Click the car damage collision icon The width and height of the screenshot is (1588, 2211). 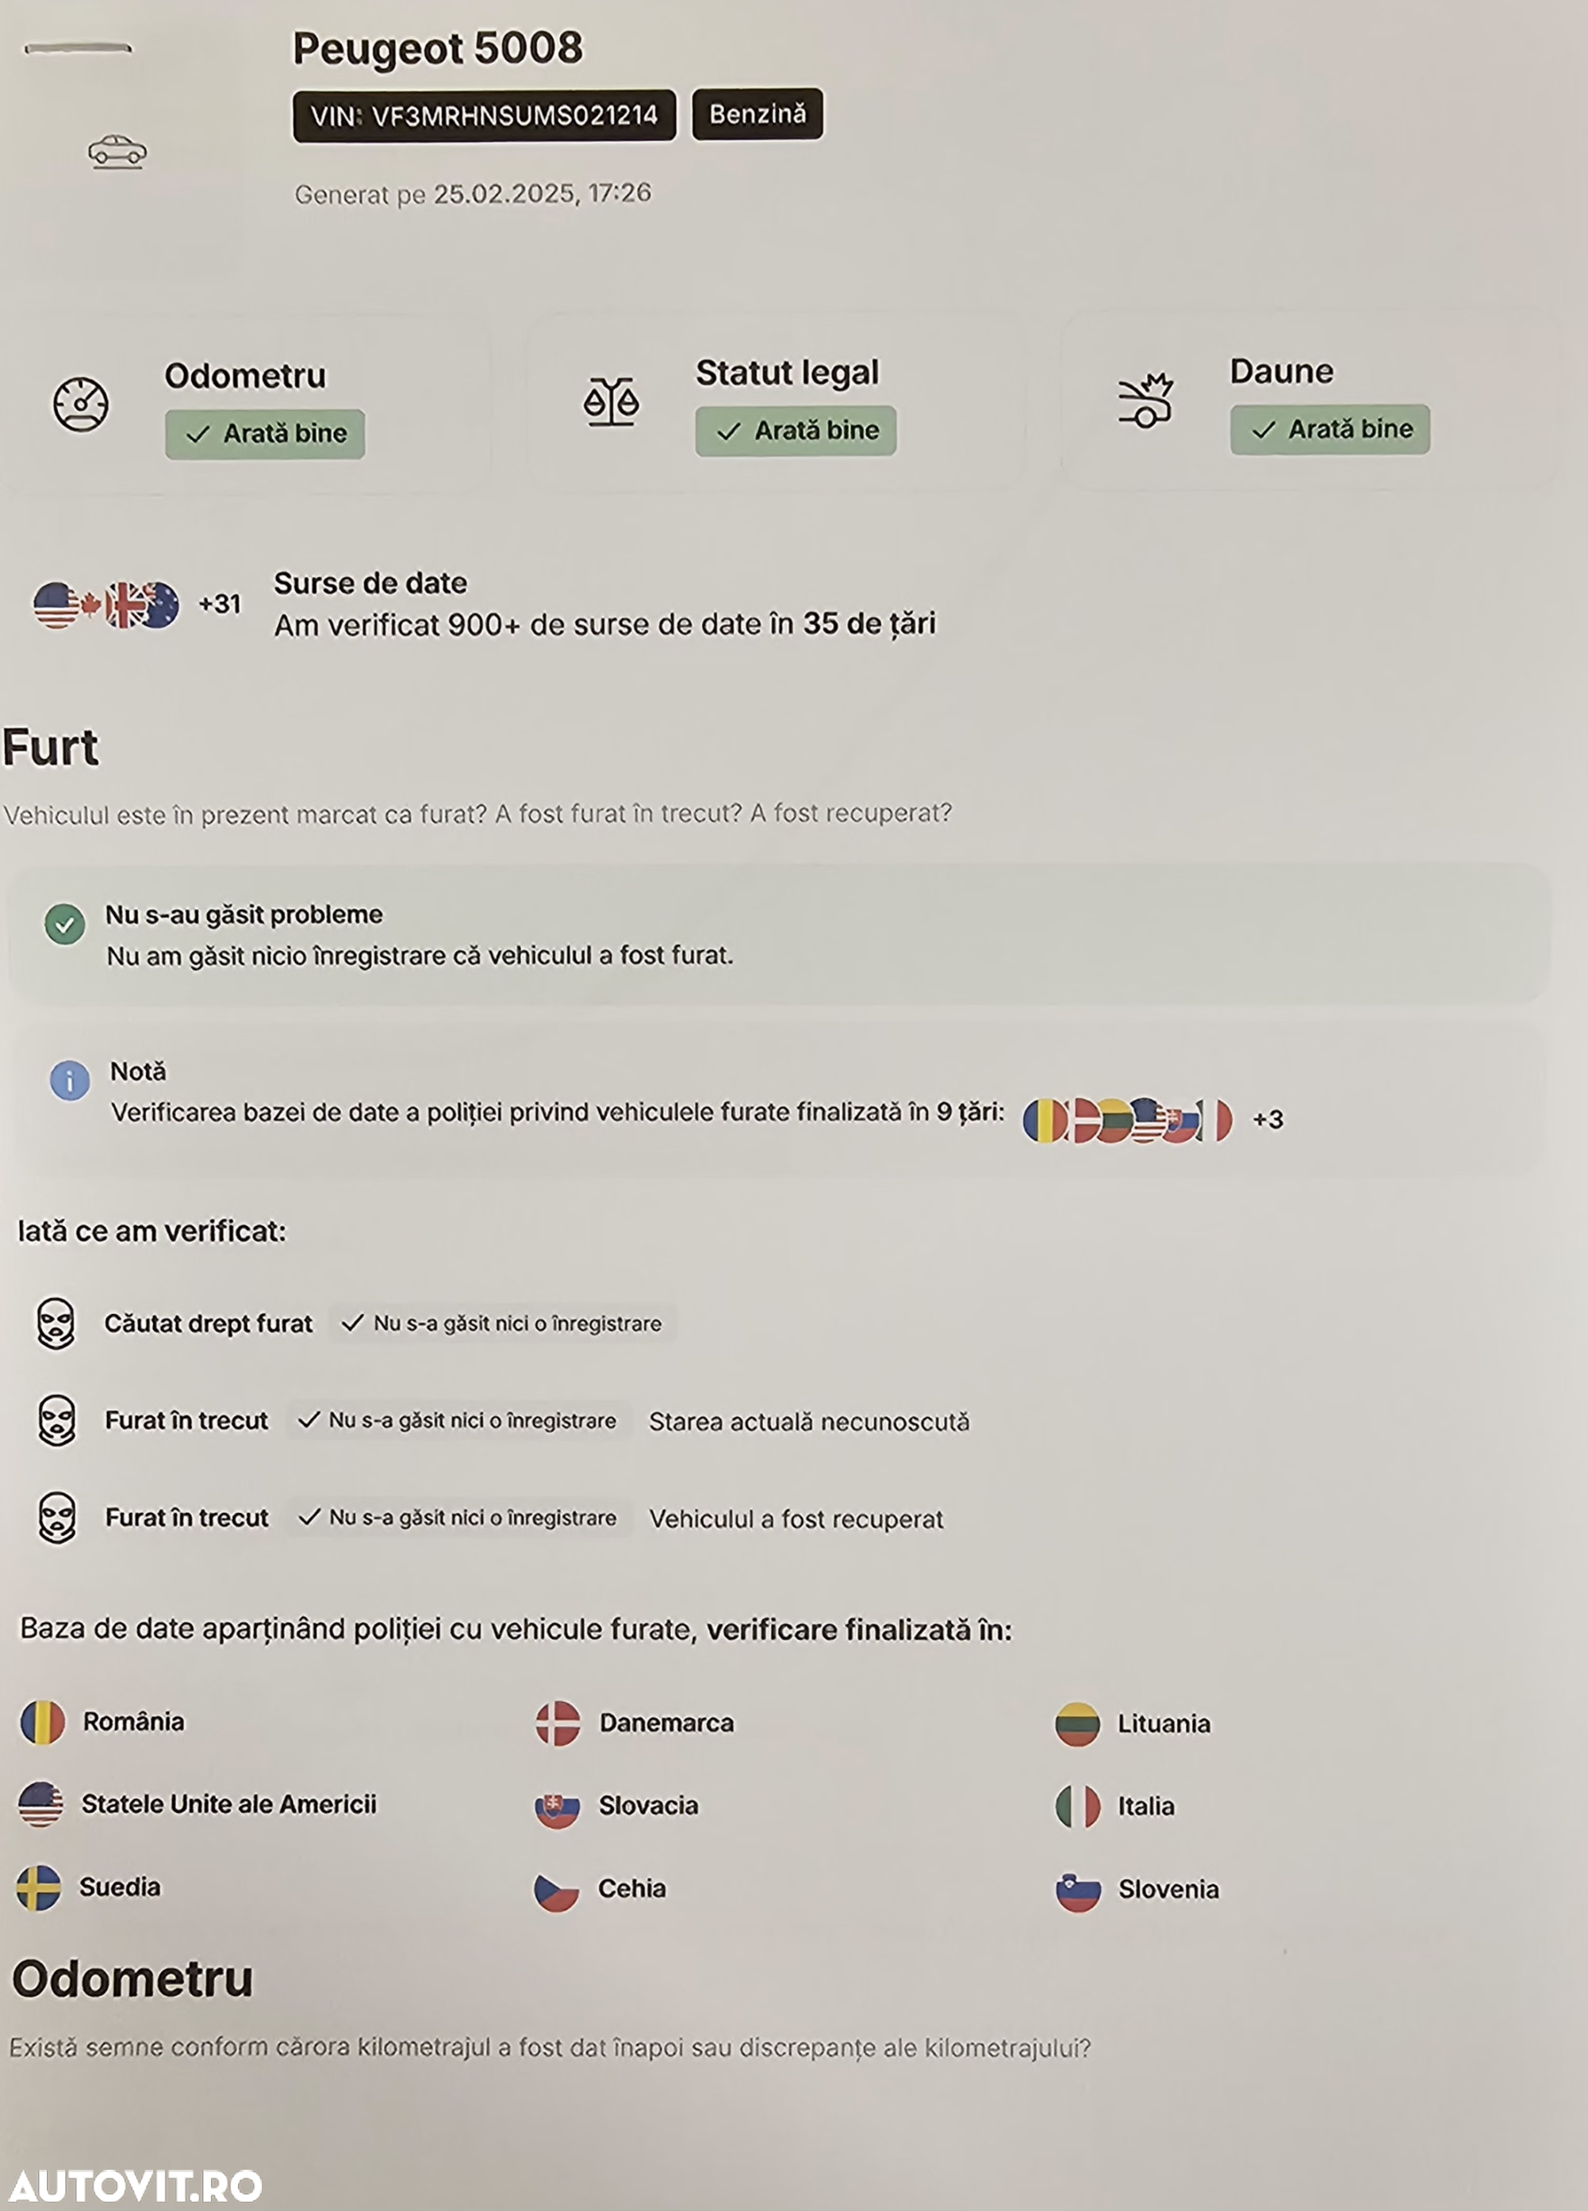(x=1145, y=400)
